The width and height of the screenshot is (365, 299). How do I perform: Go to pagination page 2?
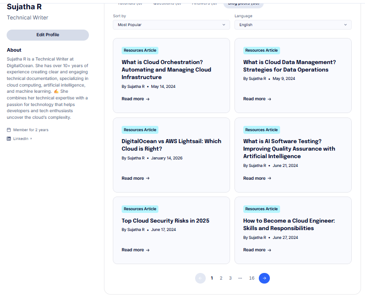click(x=221, y=278)
